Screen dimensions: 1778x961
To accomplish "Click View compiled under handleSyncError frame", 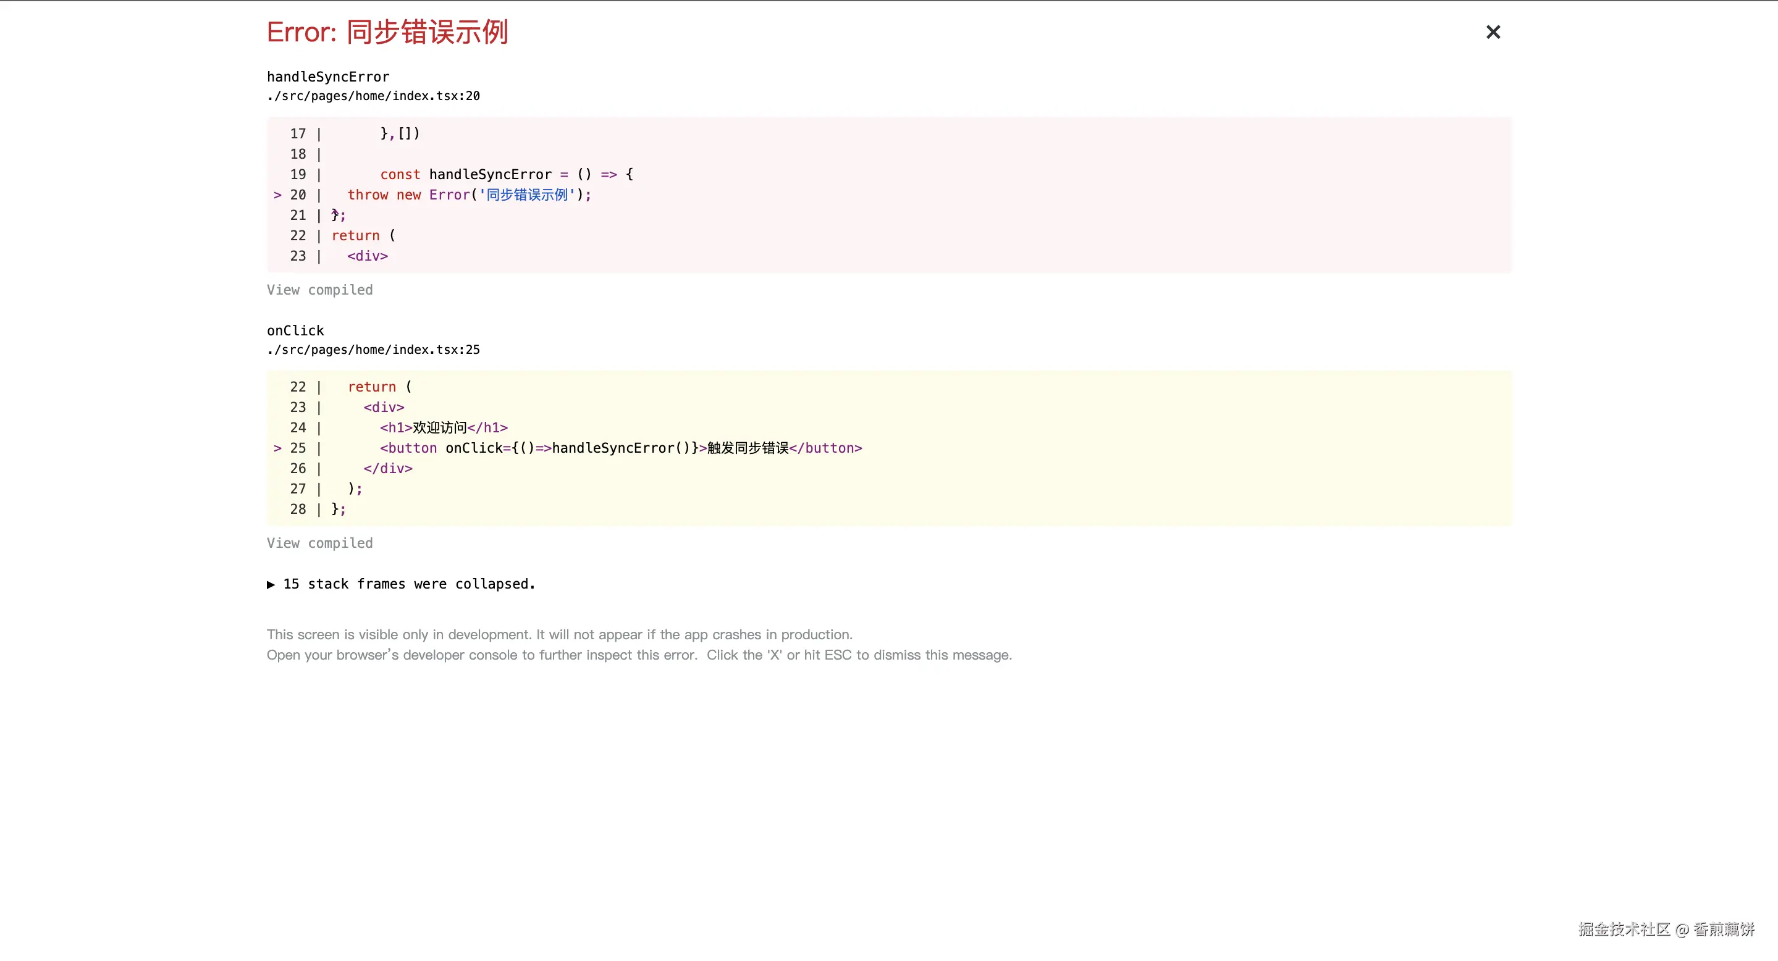I will click(x=319, y=290).
